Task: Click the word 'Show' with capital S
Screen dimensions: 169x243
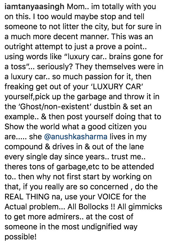Action: 14,127
